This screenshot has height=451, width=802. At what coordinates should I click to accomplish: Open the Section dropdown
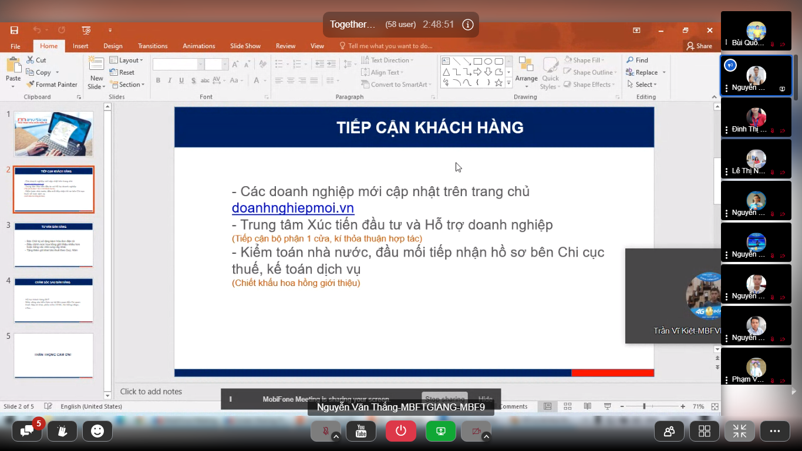click(127, 85)
